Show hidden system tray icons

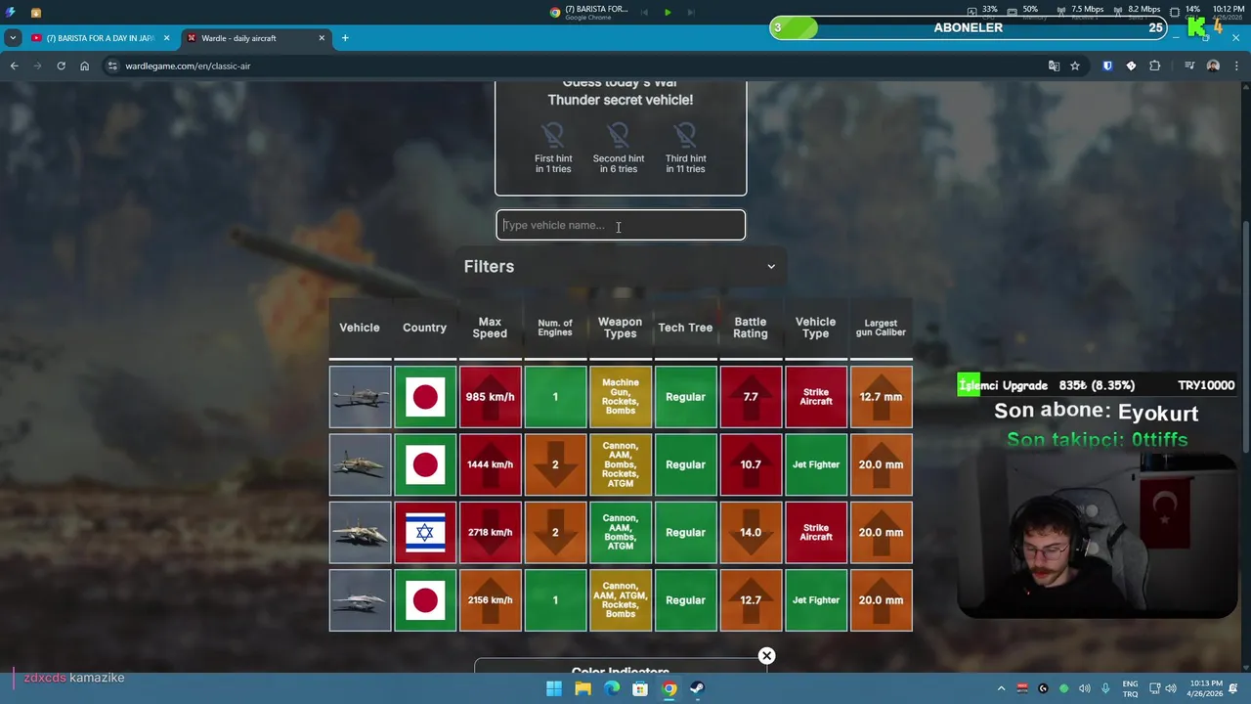(x=1001, y=688)
